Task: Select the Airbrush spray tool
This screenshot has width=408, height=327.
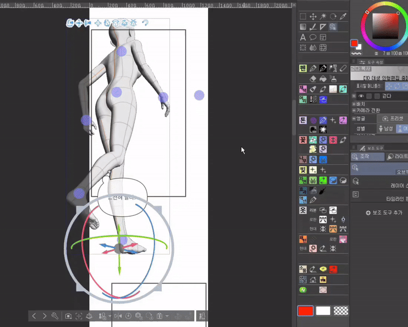Action: click(333, 79)
